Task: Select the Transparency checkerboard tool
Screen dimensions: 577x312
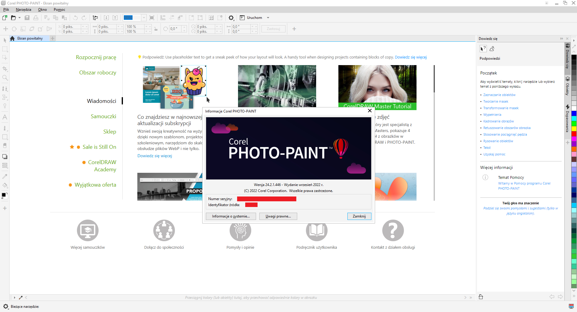Action: [x=5, y=165]
